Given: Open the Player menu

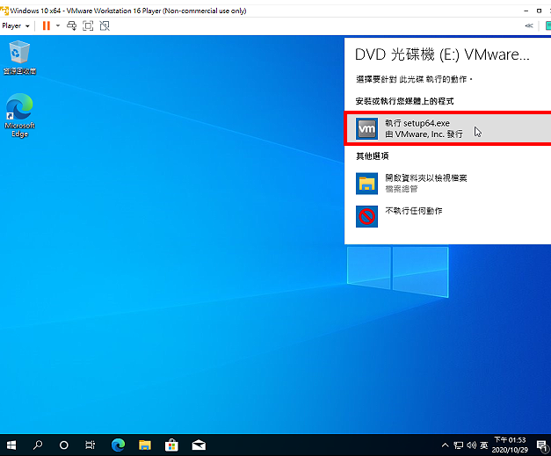Looking at the screenshot, I should (16, 25).
